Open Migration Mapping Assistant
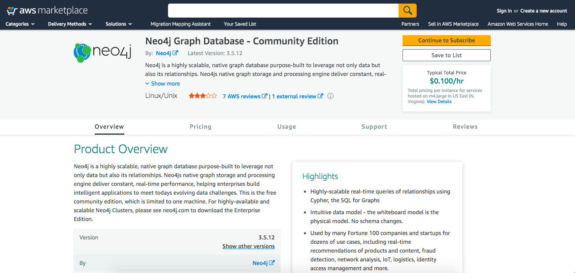575x273 pixels. coord(180,24)
